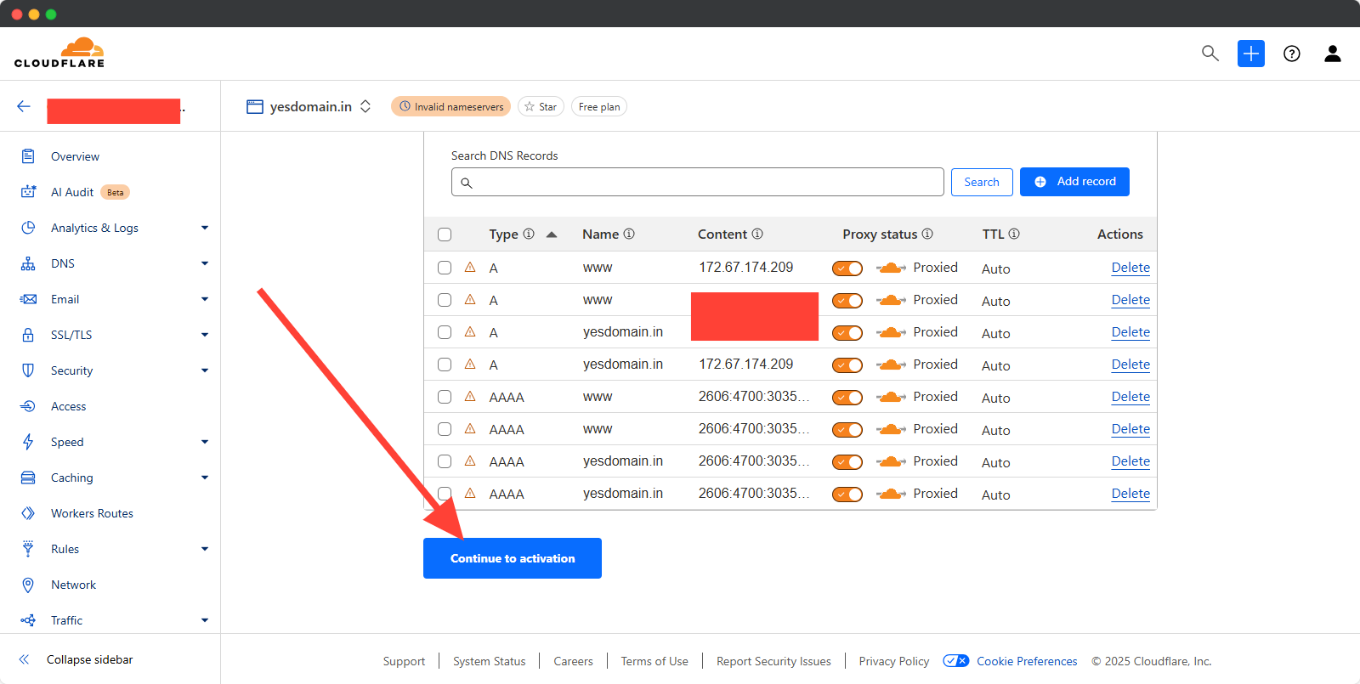Open help question mark icon

click(x=1292, y=54)
